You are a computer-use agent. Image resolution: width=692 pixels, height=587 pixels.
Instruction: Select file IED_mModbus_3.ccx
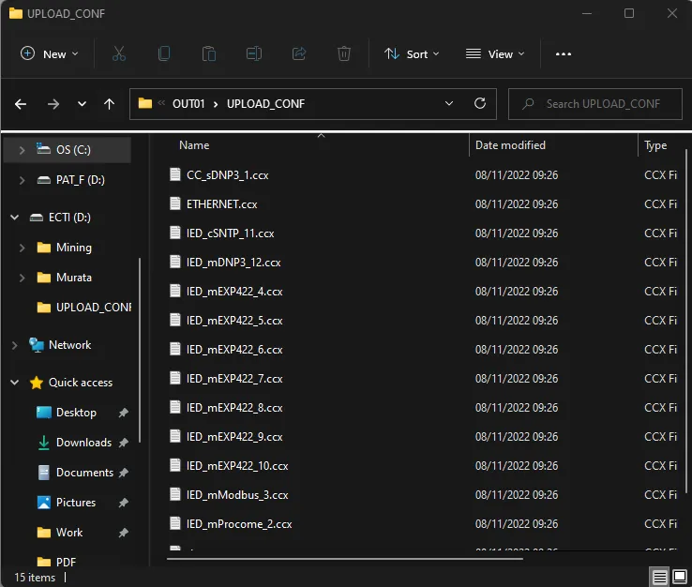pyautogui.click(x=237, y=495)
